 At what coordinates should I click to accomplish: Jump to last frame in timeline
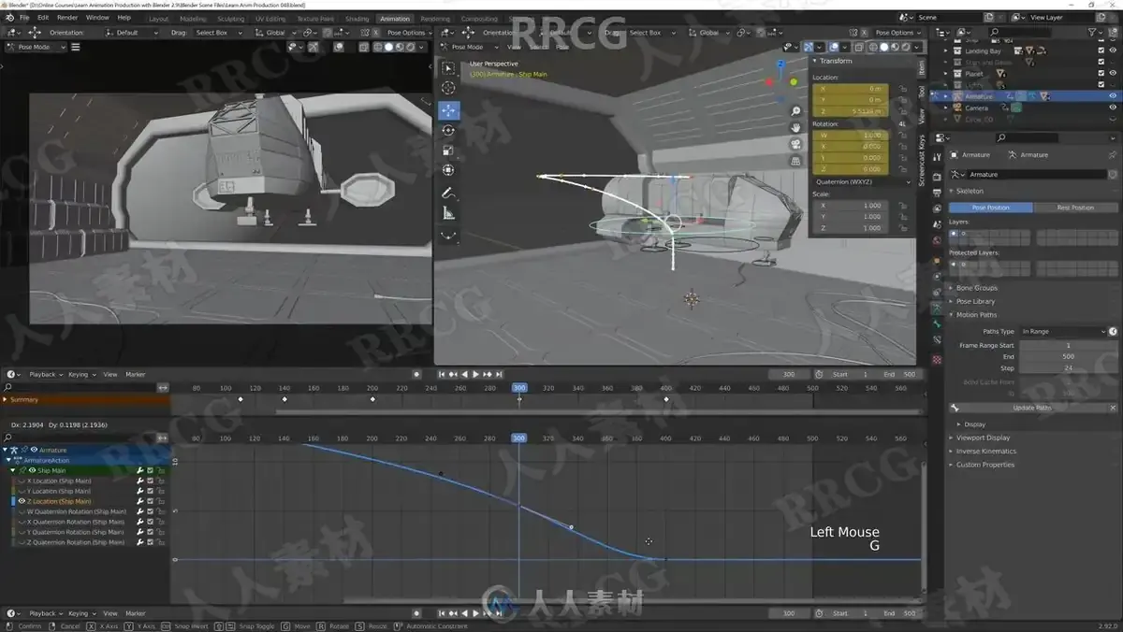click(499, 375)
